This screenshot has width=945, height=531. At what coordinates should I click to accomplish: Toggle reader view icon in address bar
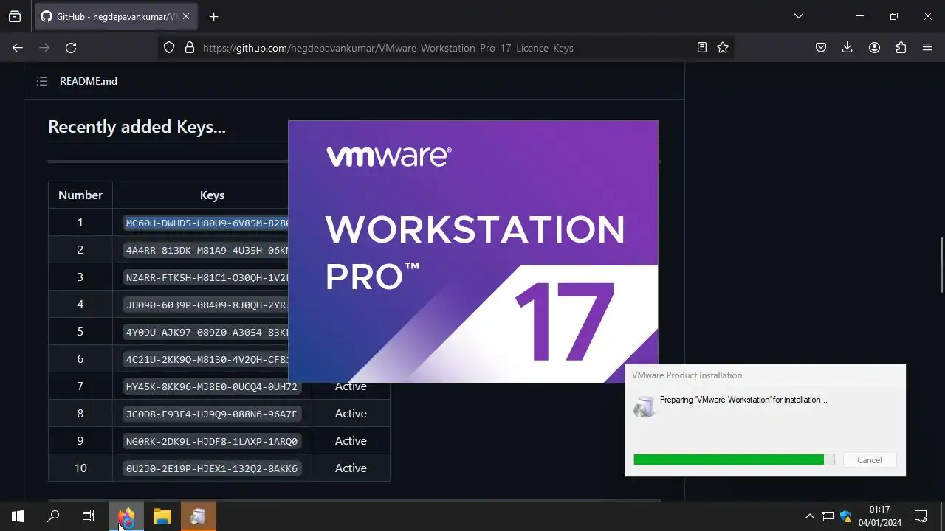click(702, 47)
